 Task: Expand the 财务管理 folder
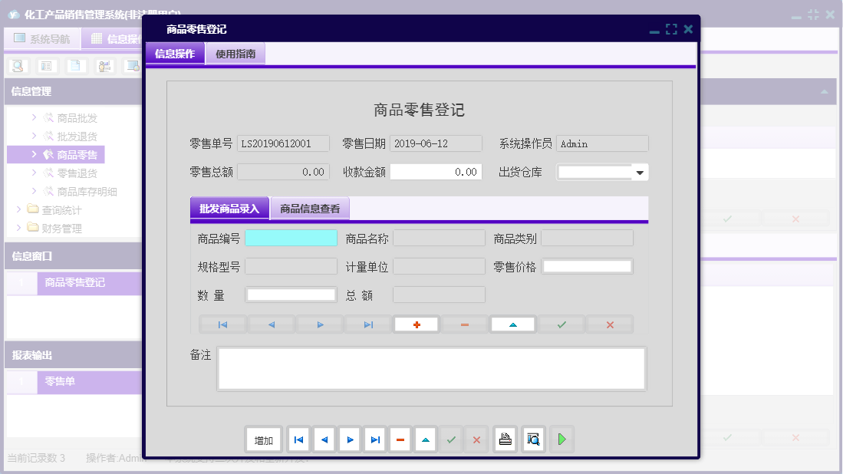(60, 227)
